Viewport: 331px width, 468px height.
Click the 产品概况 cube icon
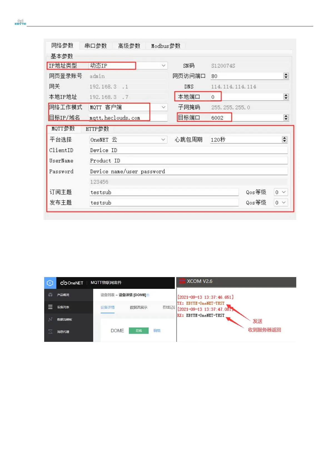(50, 295)
